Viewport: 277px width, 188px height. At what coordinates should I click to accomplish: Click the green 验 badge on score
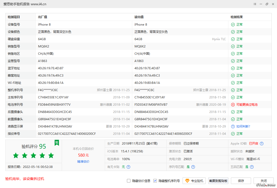[x=57, y=143]
